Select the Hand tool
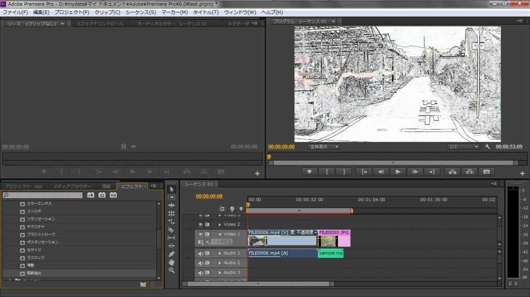 [171, 262]
